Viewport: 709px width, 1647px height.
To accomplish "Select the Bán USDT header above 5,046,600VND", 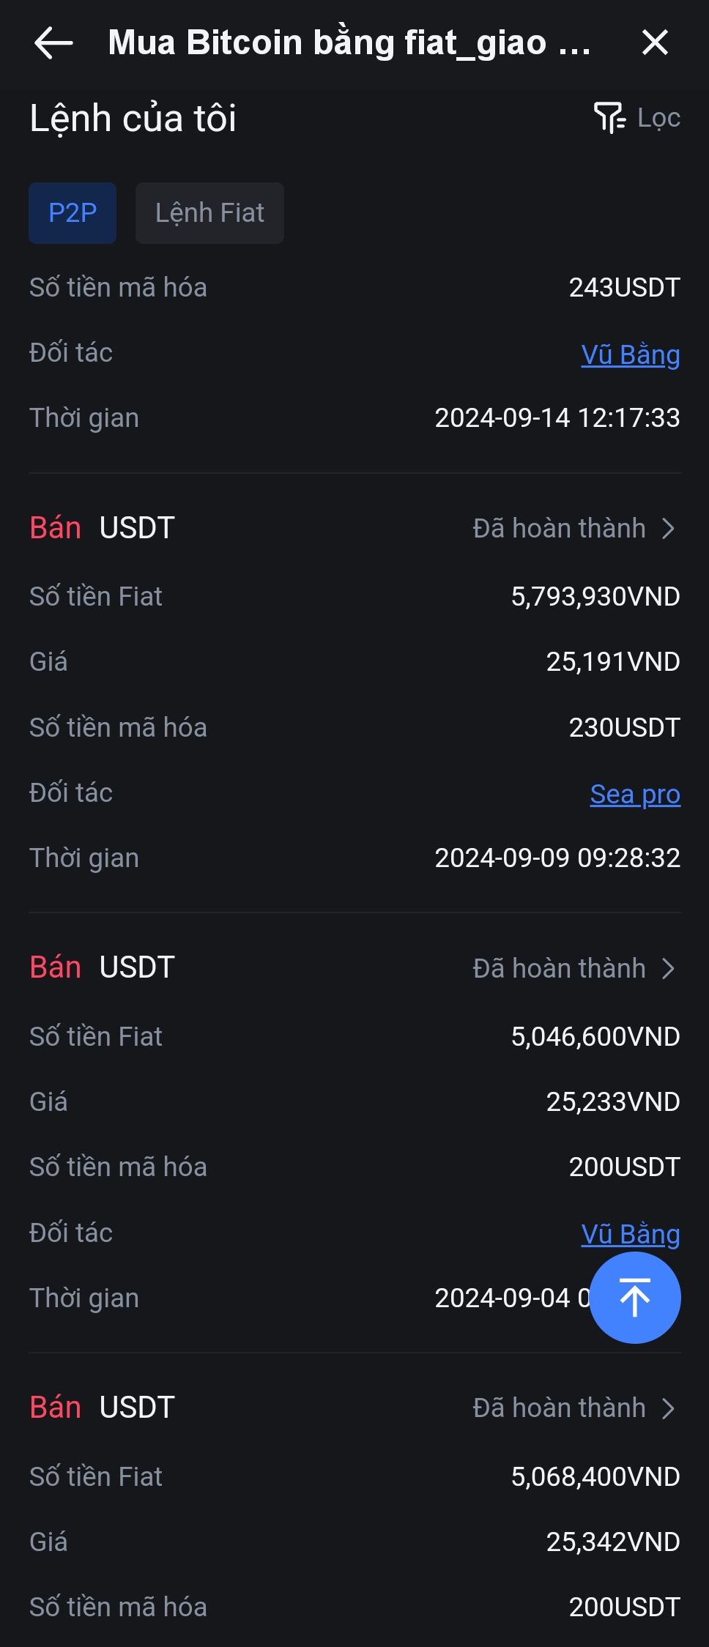I will tap(102, 967).
